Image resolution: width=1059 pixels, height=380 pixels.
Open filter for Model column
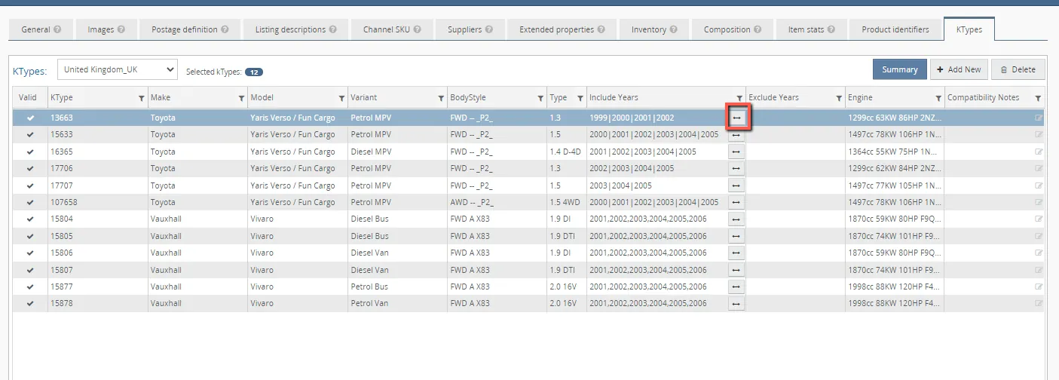pos(341,98)
